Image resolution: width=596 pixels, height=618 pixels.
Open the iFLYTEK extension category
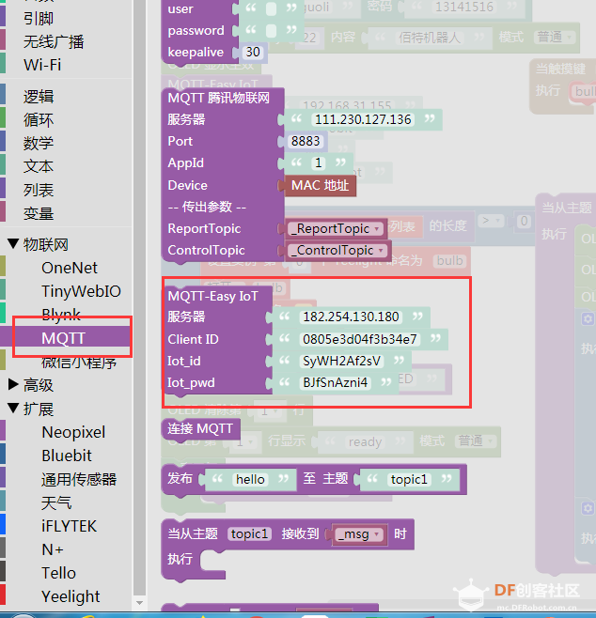click(69, 526)
